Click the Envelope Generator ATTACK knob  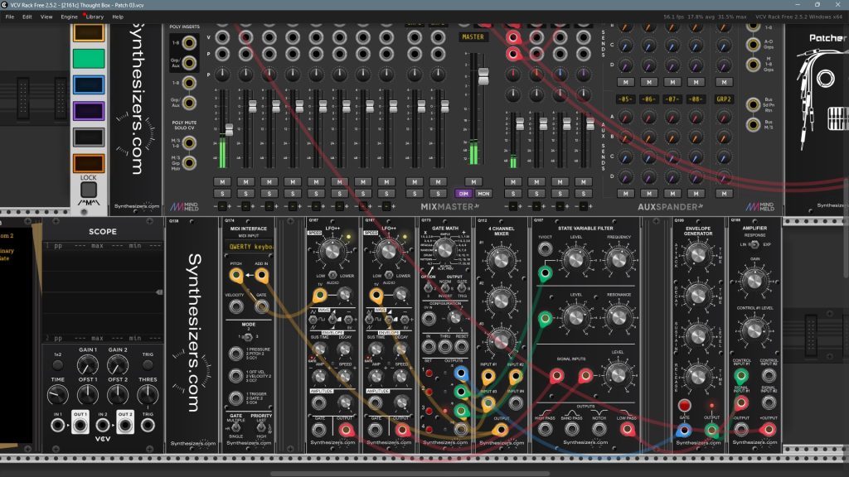[x=698, y=253]
